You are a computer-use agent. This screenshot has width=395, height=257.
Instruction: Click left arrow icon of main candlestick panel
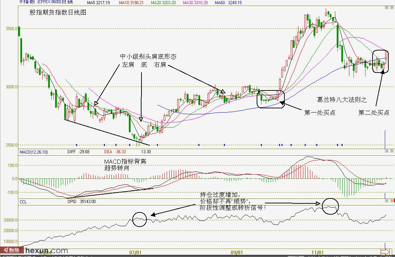[x=387, y=8]
